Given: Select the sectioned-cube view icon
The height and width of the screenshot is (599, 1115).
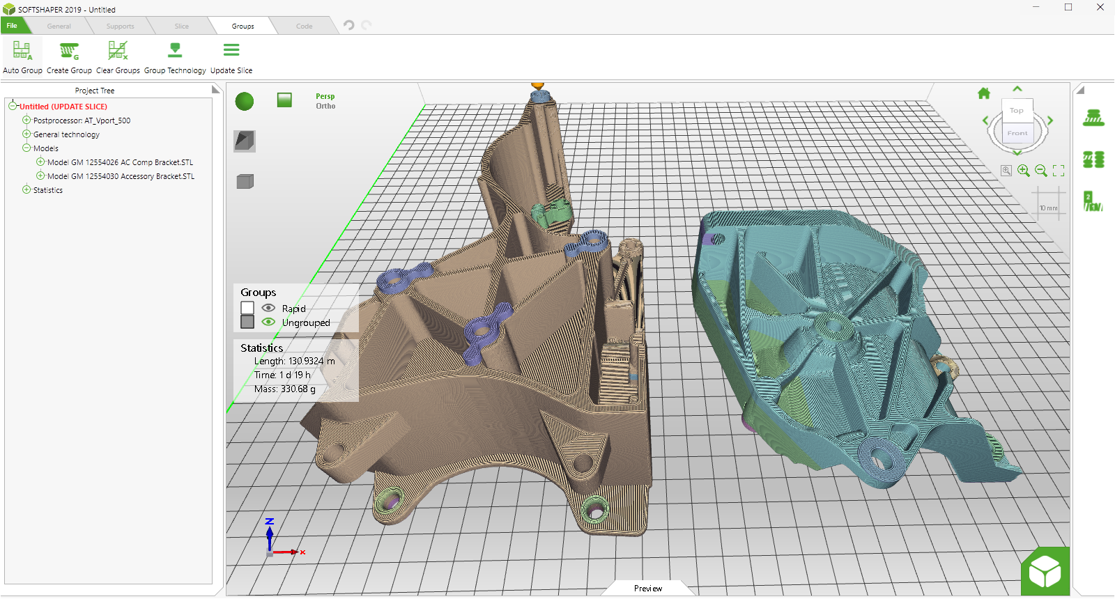Looking at the screenshot, I should pos(245,141).
